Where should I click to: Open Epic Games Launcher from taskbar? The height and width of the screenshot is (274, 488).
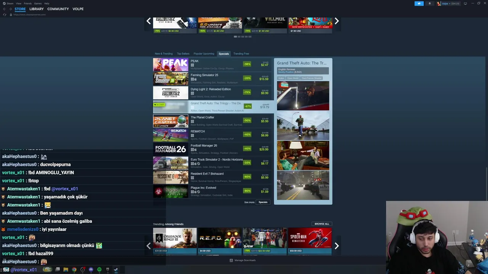pyautogui.click(x=108, y=269)
